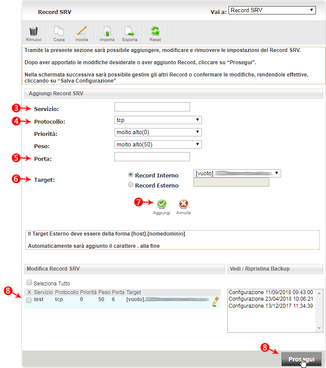Image resolution: width=326 pixels, height=368 pixels.
Task: Select the Record Interno radio button
Action: (x=131, y=175)
